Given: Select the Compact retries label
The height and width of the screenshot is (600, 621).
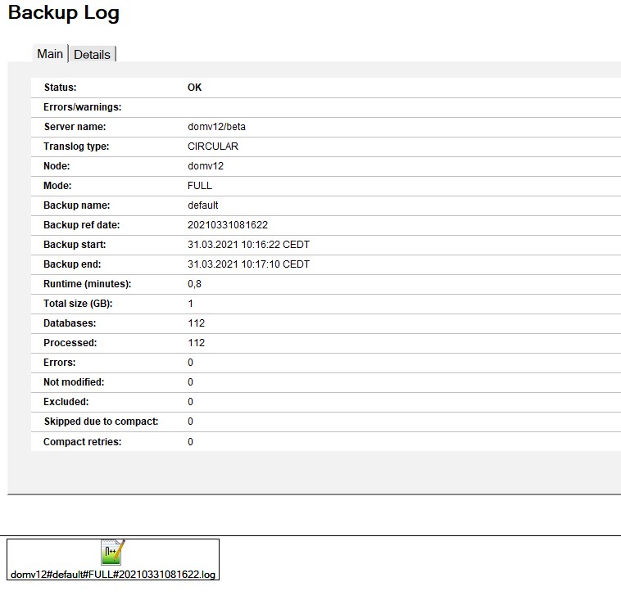Looking at the screenshot, I should [x=82, y=441].
